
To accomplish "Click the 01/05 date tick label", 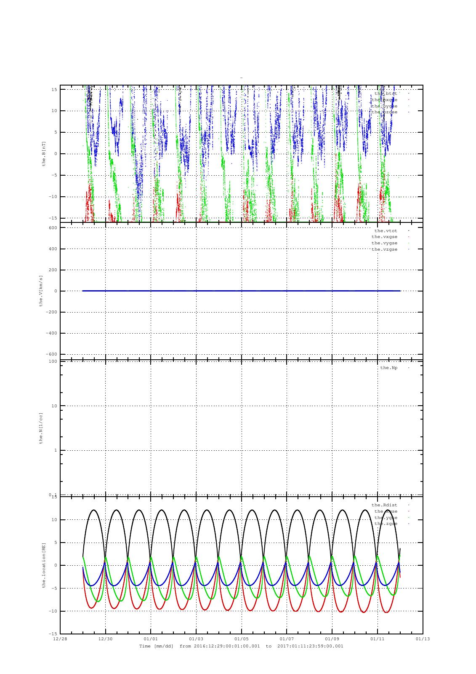I will [x=241, y=639].
